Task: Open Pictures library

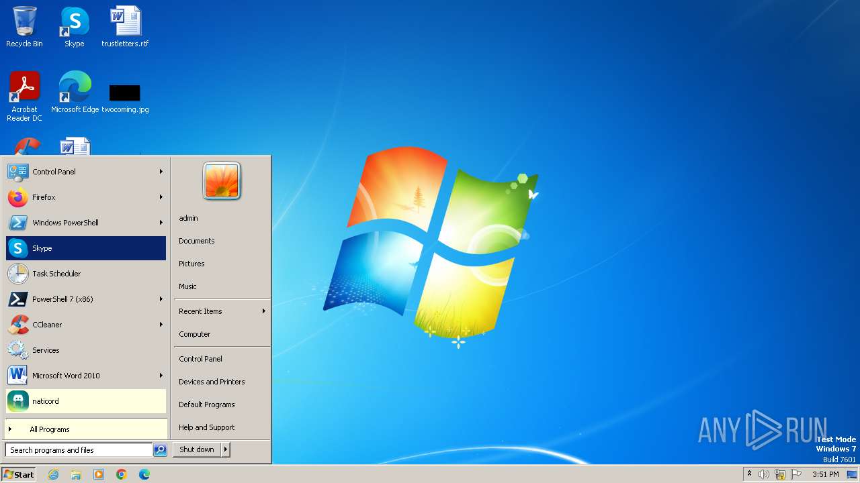Action: pos(222,264)
